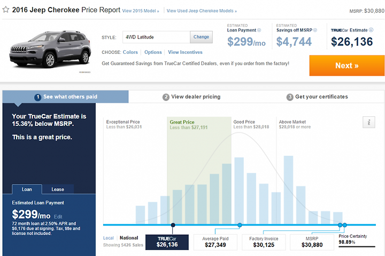The height and width of the screenshot is (256, 385).
Task: Click the orange Next button
Action: click(346, 66)
